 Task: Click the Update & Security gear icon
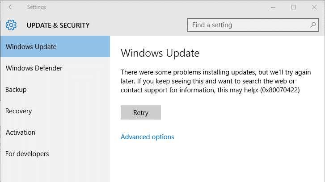11,25
